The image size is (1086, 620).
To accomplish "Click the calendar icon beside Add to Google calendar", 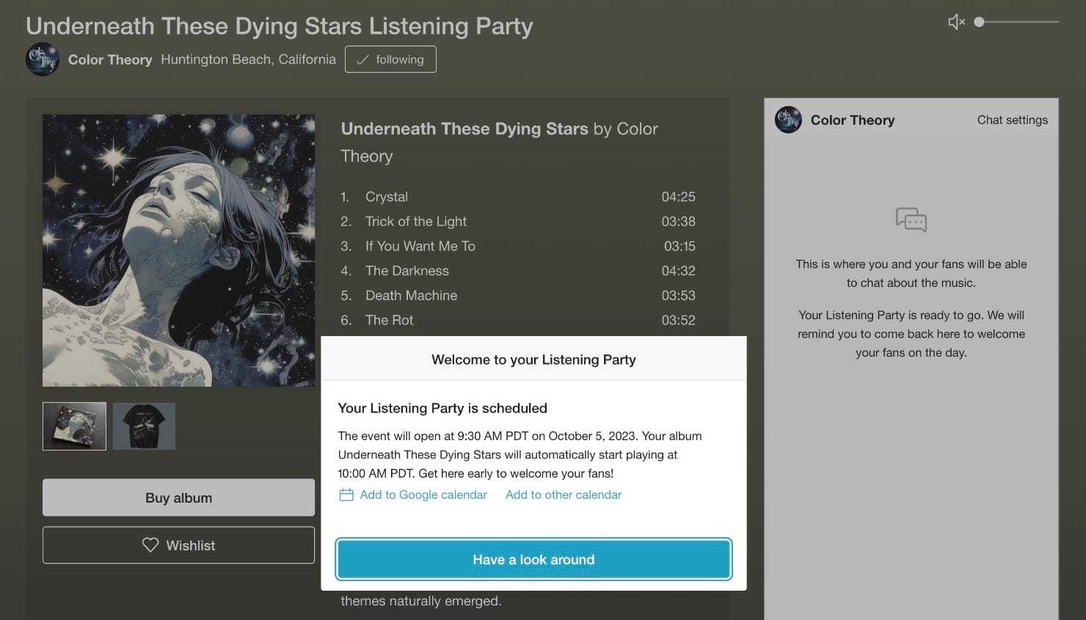I will [x=346, y=495].
